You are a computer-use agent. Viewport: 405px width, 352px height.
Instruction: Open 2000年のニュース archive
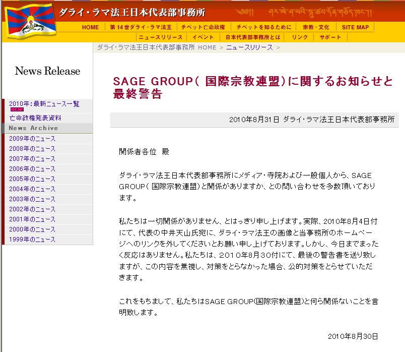[x=32, y=229]
